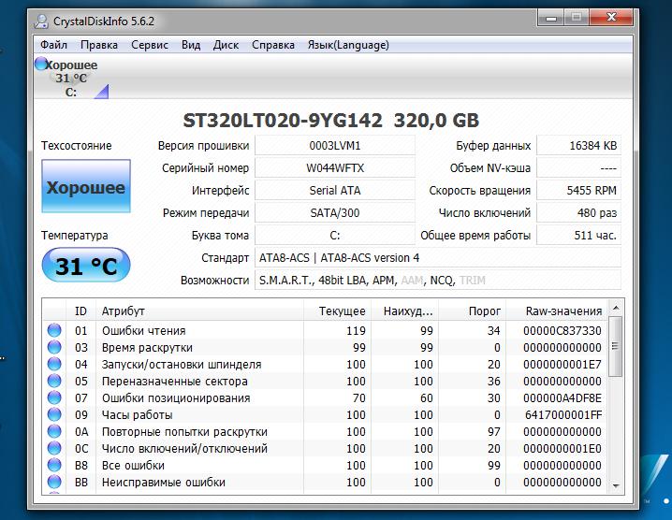This screenshot has width=672, height=520.
Task: Click the SATA/300 transfer mode field
Action: click(x=335, y=213)
